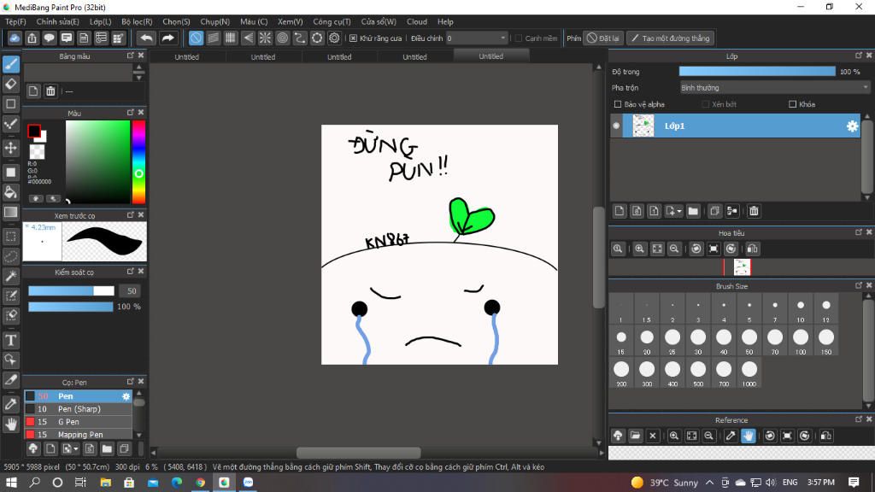Image resolution: width=875 pixels, height=492 pixels.
Task: Open File Explorer from taskbar
Action: pyautogui.click(x=105, y=483)
